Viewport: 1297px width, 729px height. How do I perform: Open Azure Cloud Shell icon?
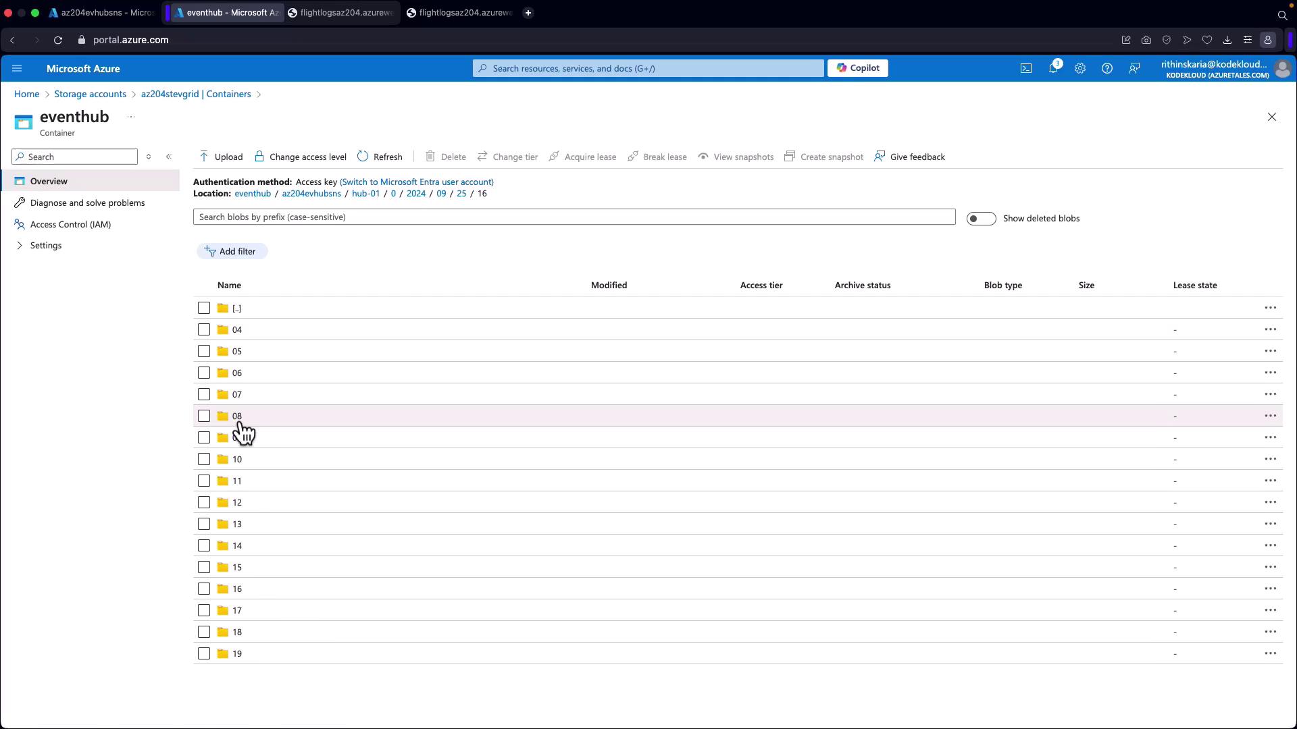pyautogui.click(x=1025, y=68)
